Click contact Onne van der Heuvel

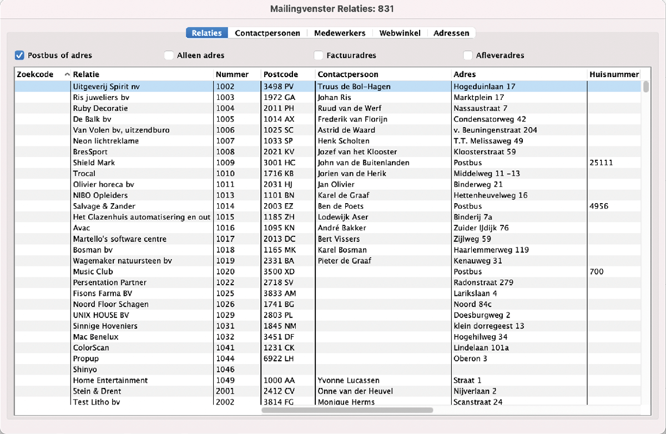(355, 391)
